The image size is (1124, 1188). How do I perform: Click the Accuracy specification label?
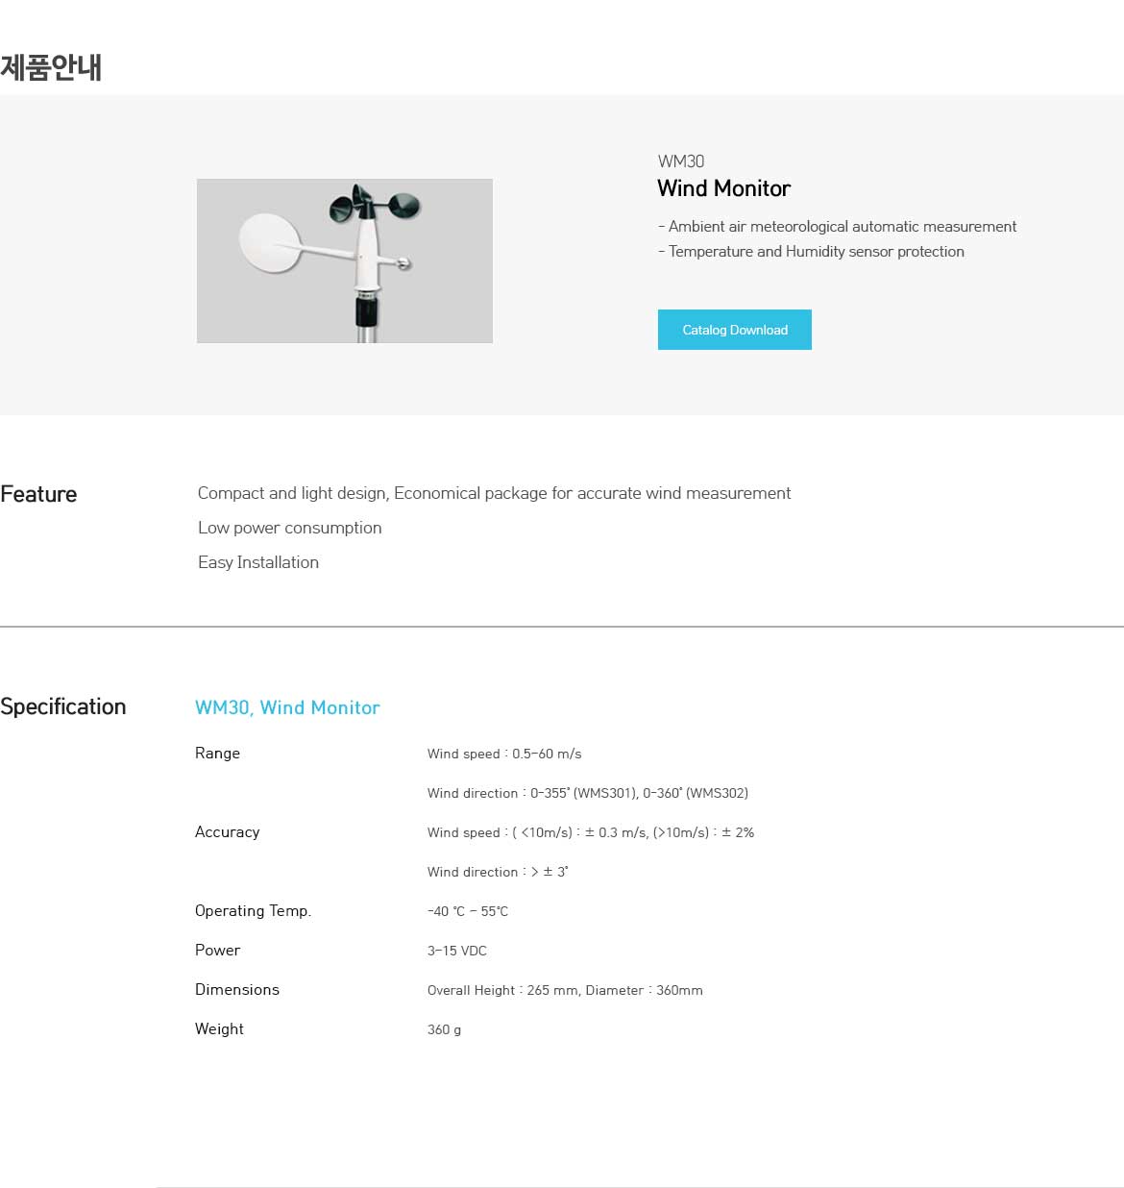227,831
